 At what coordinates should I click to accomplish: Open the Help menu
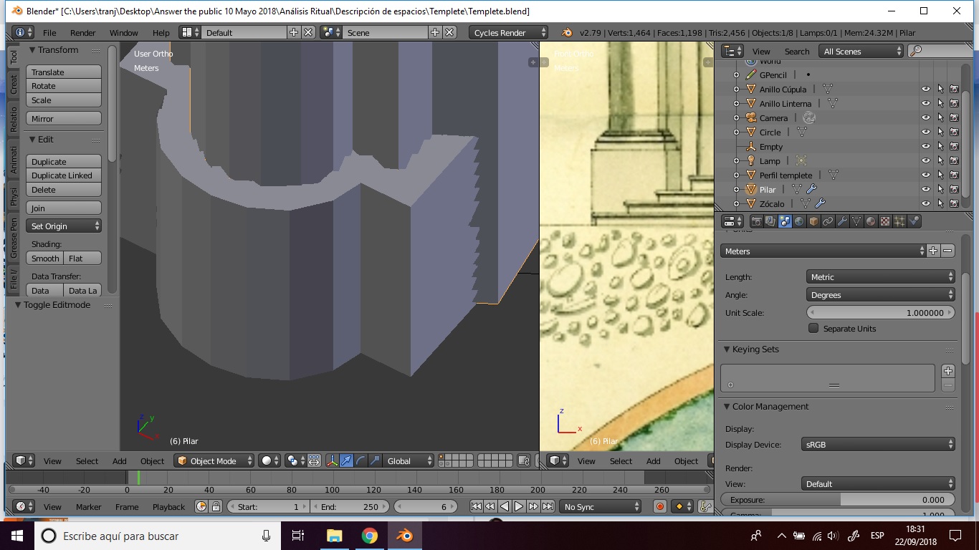pyautogui.click(x=161, y=32)
